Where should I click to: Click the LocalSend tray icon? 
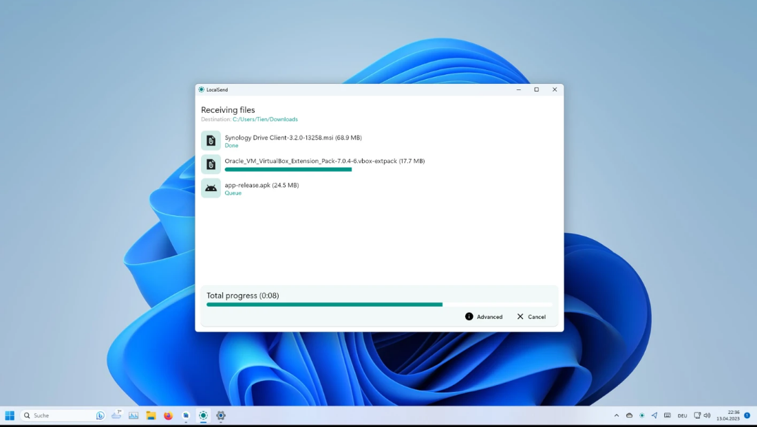click(641, 415)
